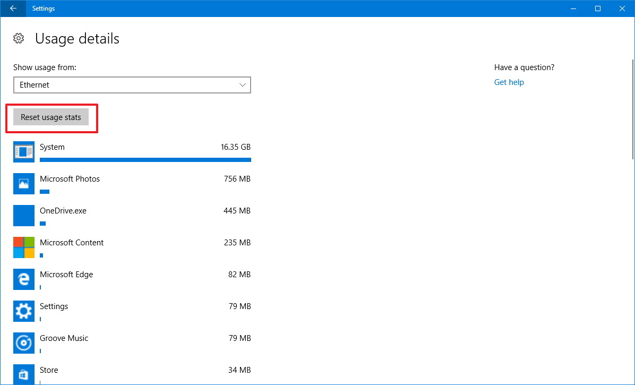635x385 pixels.
Task: Click the Microsoft Photos usage bar
Action: (45, 192)
